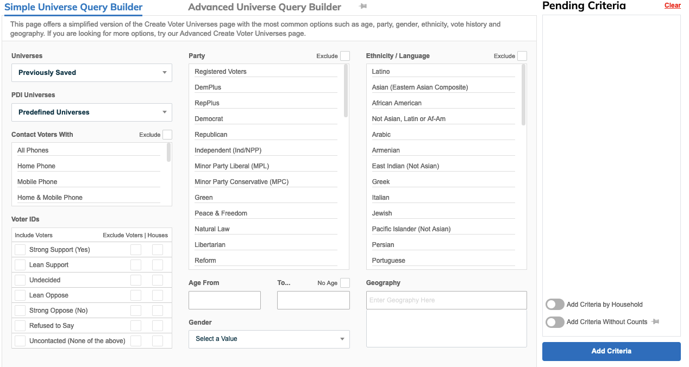The width and height of the screenshot is (689, 367).
Task: Check include box for Strong Support (Yes)
Action: click(x=20, y=250)
